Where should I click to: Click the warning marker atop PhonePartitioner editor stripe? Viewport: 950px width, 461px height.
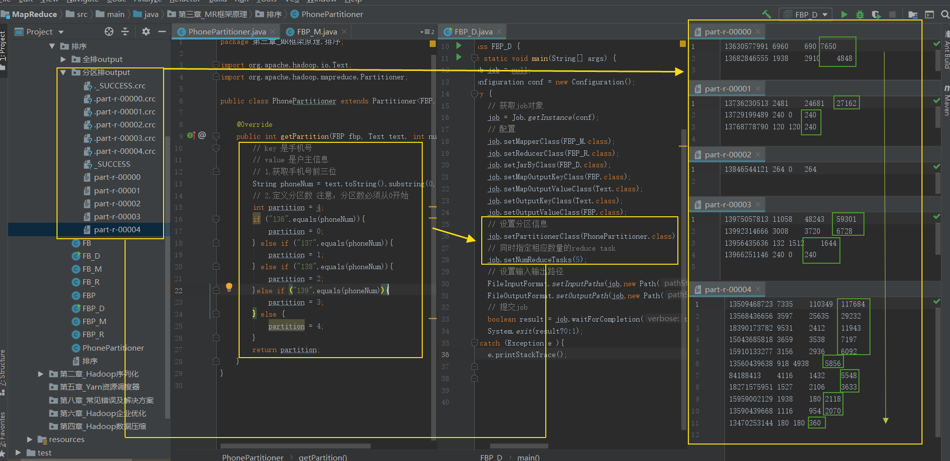pyautogui.click(x=433, y=44)
